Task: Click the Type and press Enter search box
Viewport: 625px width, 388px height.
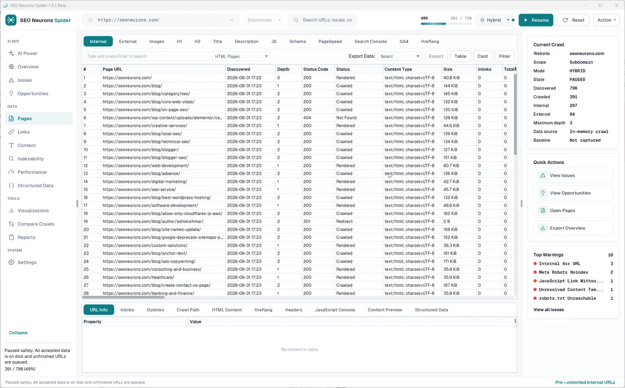Action: coord(147,56)
